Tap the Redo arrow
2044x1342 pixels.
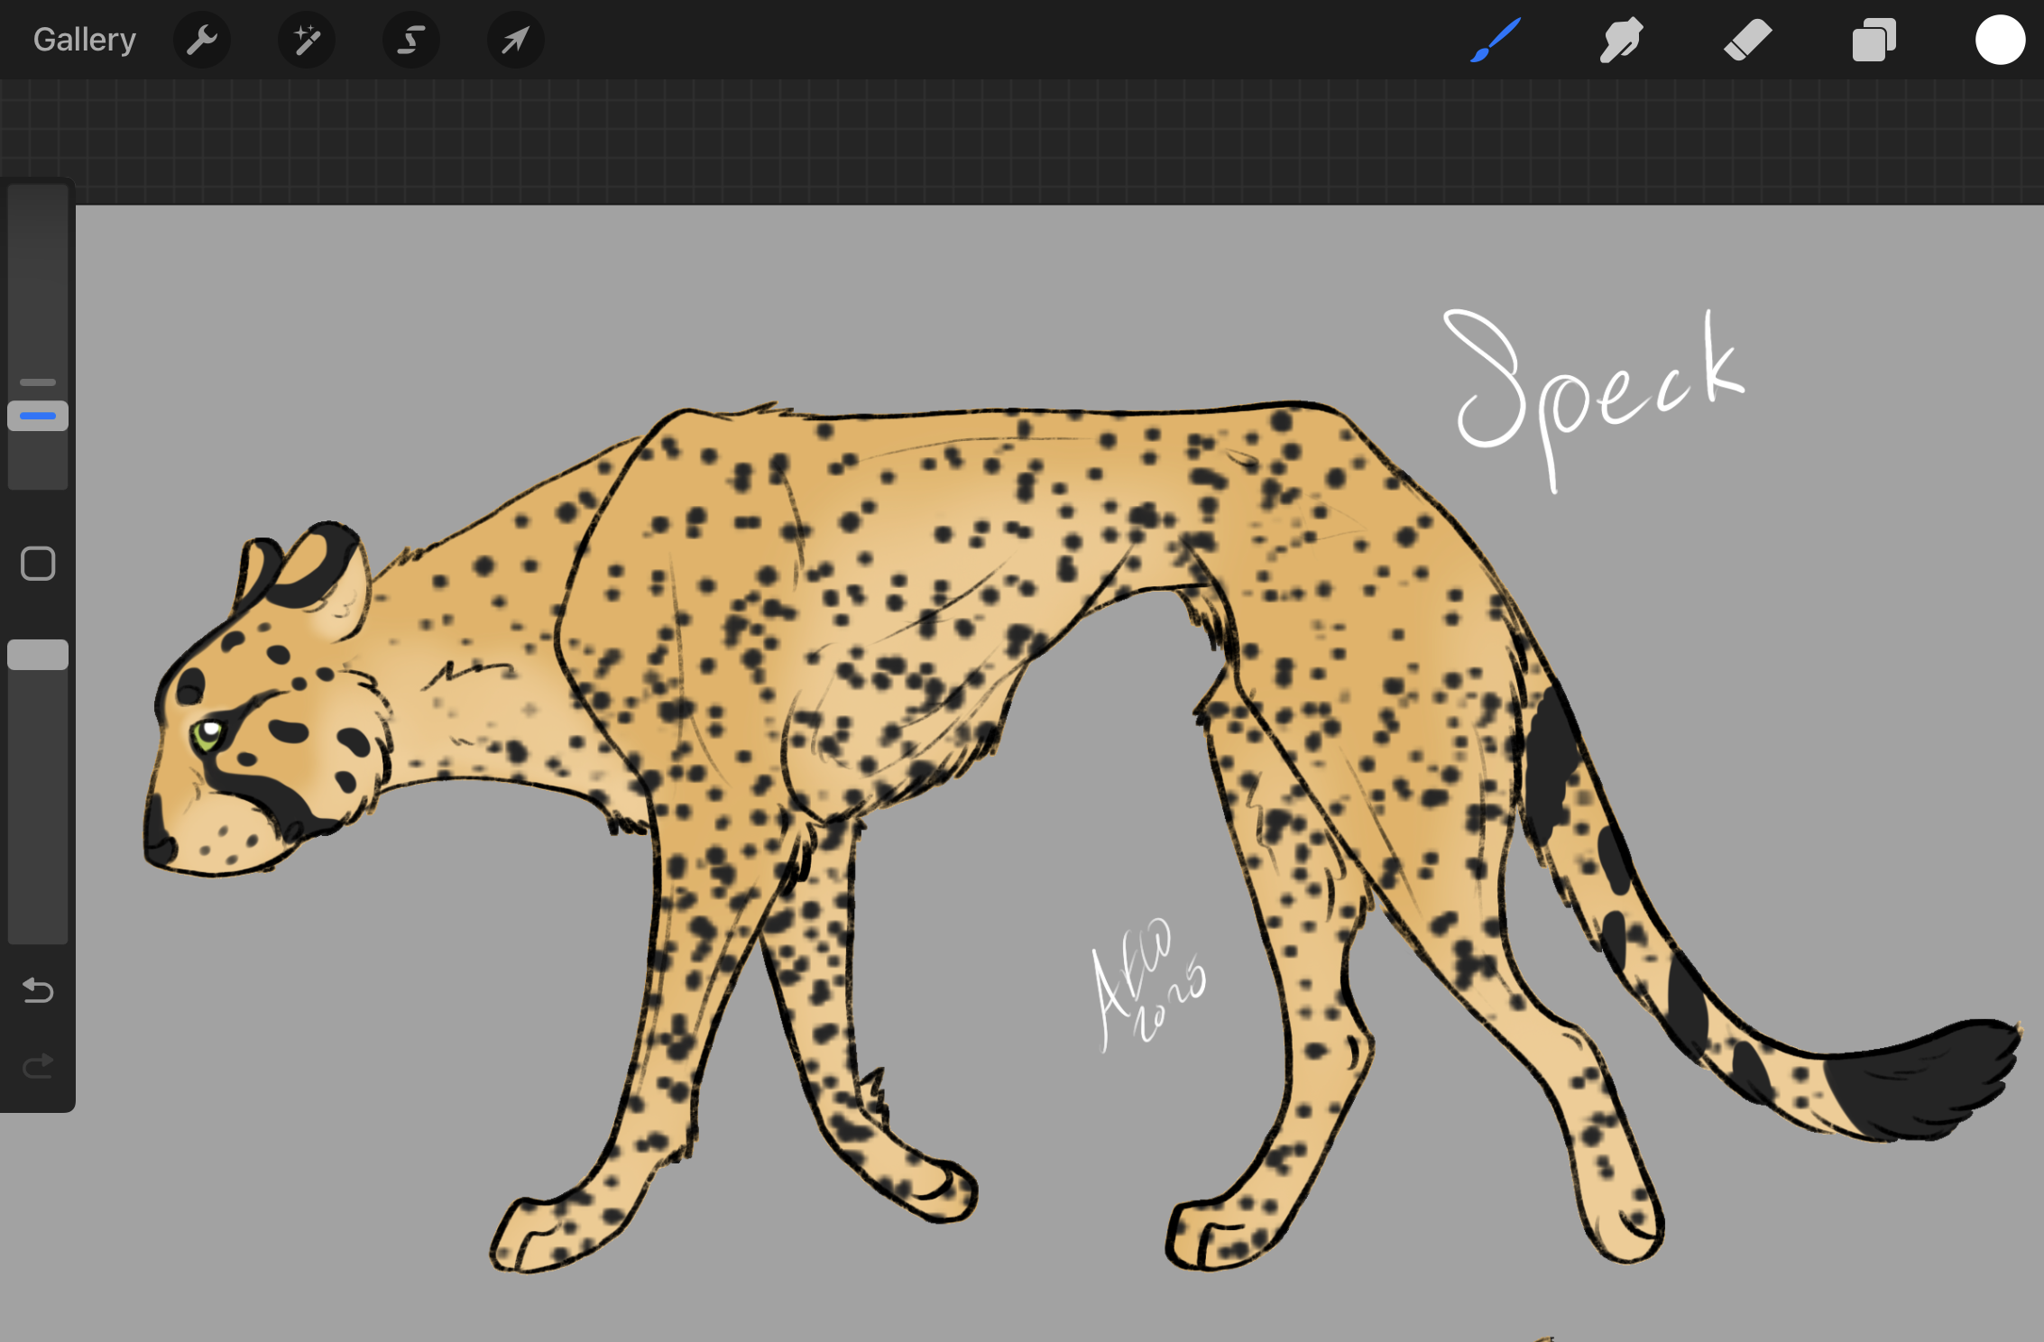click(38, 1067)
